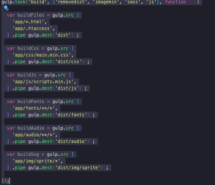Click the 'dist/img/sprite' destination string
The height and width of the screenshot is (185, 215).
tap(78, 168)
